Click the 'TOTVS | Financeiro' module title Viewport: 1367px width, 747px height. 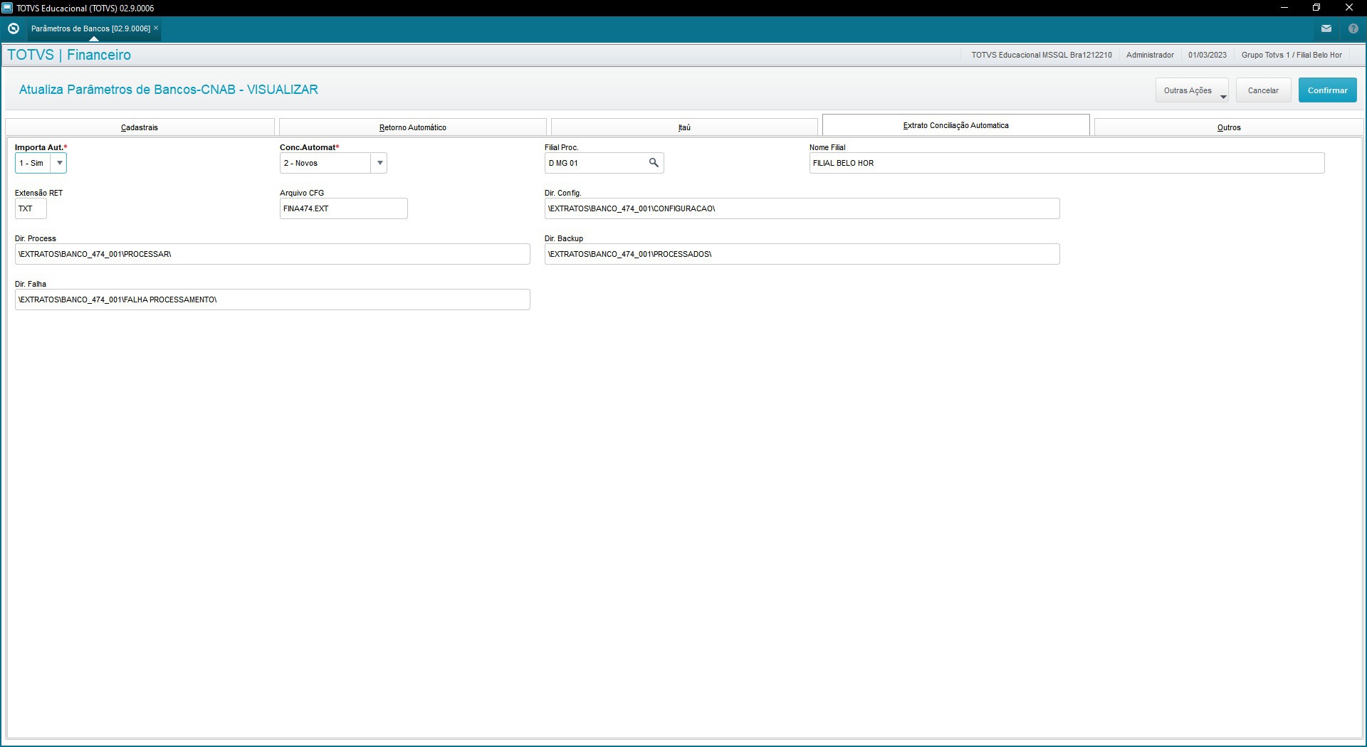coord(69,55)
